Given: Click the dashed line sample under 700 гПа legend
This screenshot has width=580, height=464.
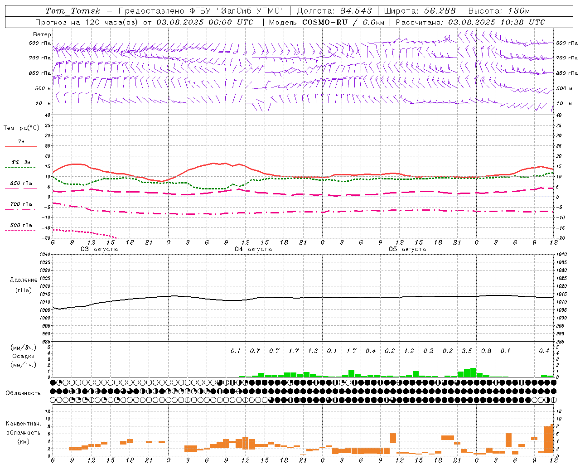Looking at the screenshot, I should [21, 209].
